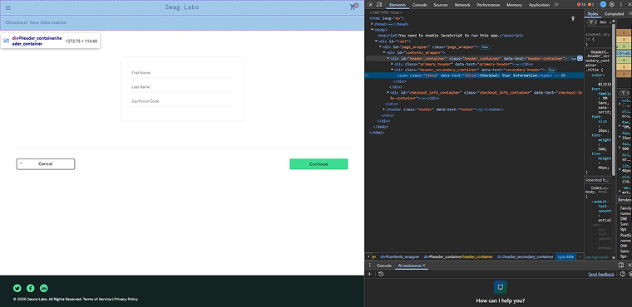Viewport: 632px width, 307px height.
Task: Open the Swag Labs hamburger menu
Action: (x=8, y=7)
